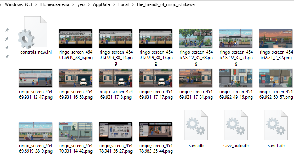
Task: Click file name ringo_screen_45469.921_2_37.png
Action: (276, 55)
